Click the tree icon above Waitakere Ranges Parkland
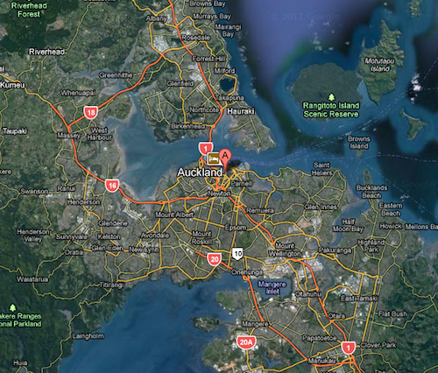Screen dimensions: 438x373 pos(12,307)
